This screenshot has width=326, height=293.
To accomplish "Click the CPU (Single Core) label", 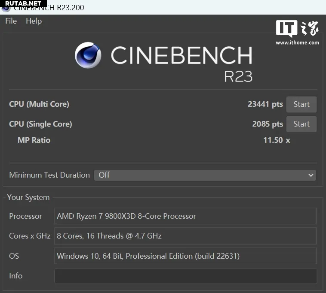I will coord(40,124).
